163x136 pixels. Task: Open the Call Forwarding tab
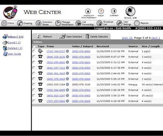point(84,23)
